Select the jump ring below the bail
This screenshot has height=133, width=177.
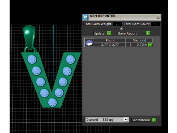(x=30, y=49)
